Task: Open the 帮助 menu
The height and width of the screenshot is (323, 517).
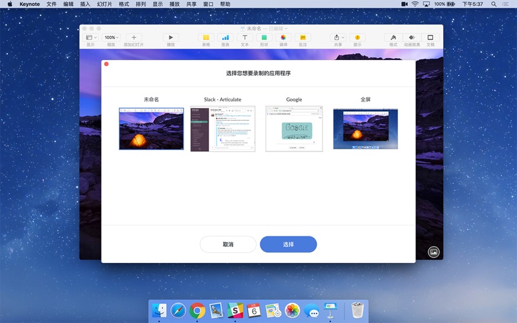Action: click(225, 4)
